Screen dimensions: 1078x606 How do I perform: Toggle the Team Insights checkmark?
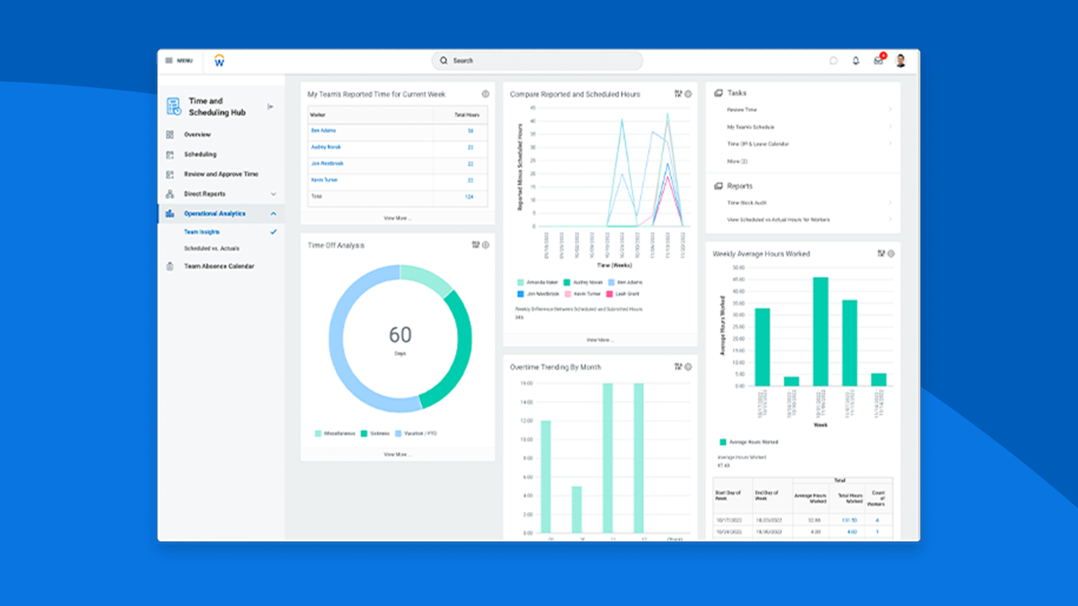[x=273, y=232]
